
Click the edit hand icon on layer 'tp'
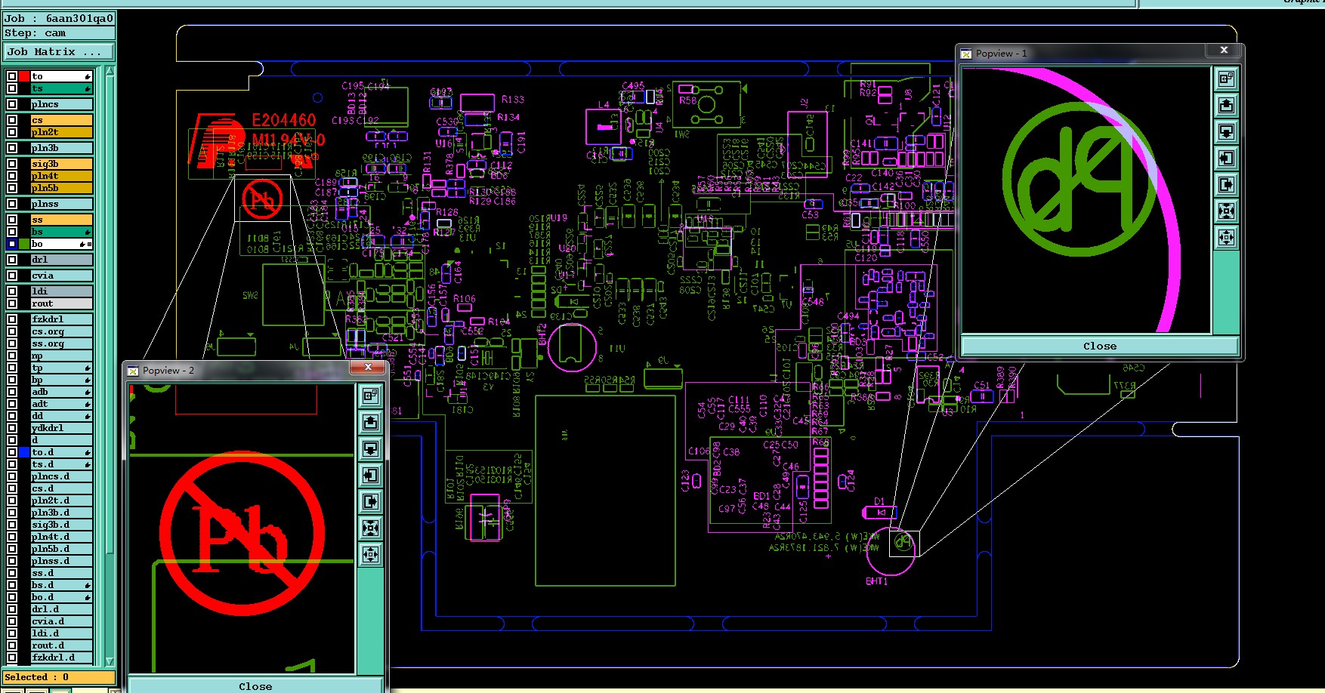click(88, 368)
